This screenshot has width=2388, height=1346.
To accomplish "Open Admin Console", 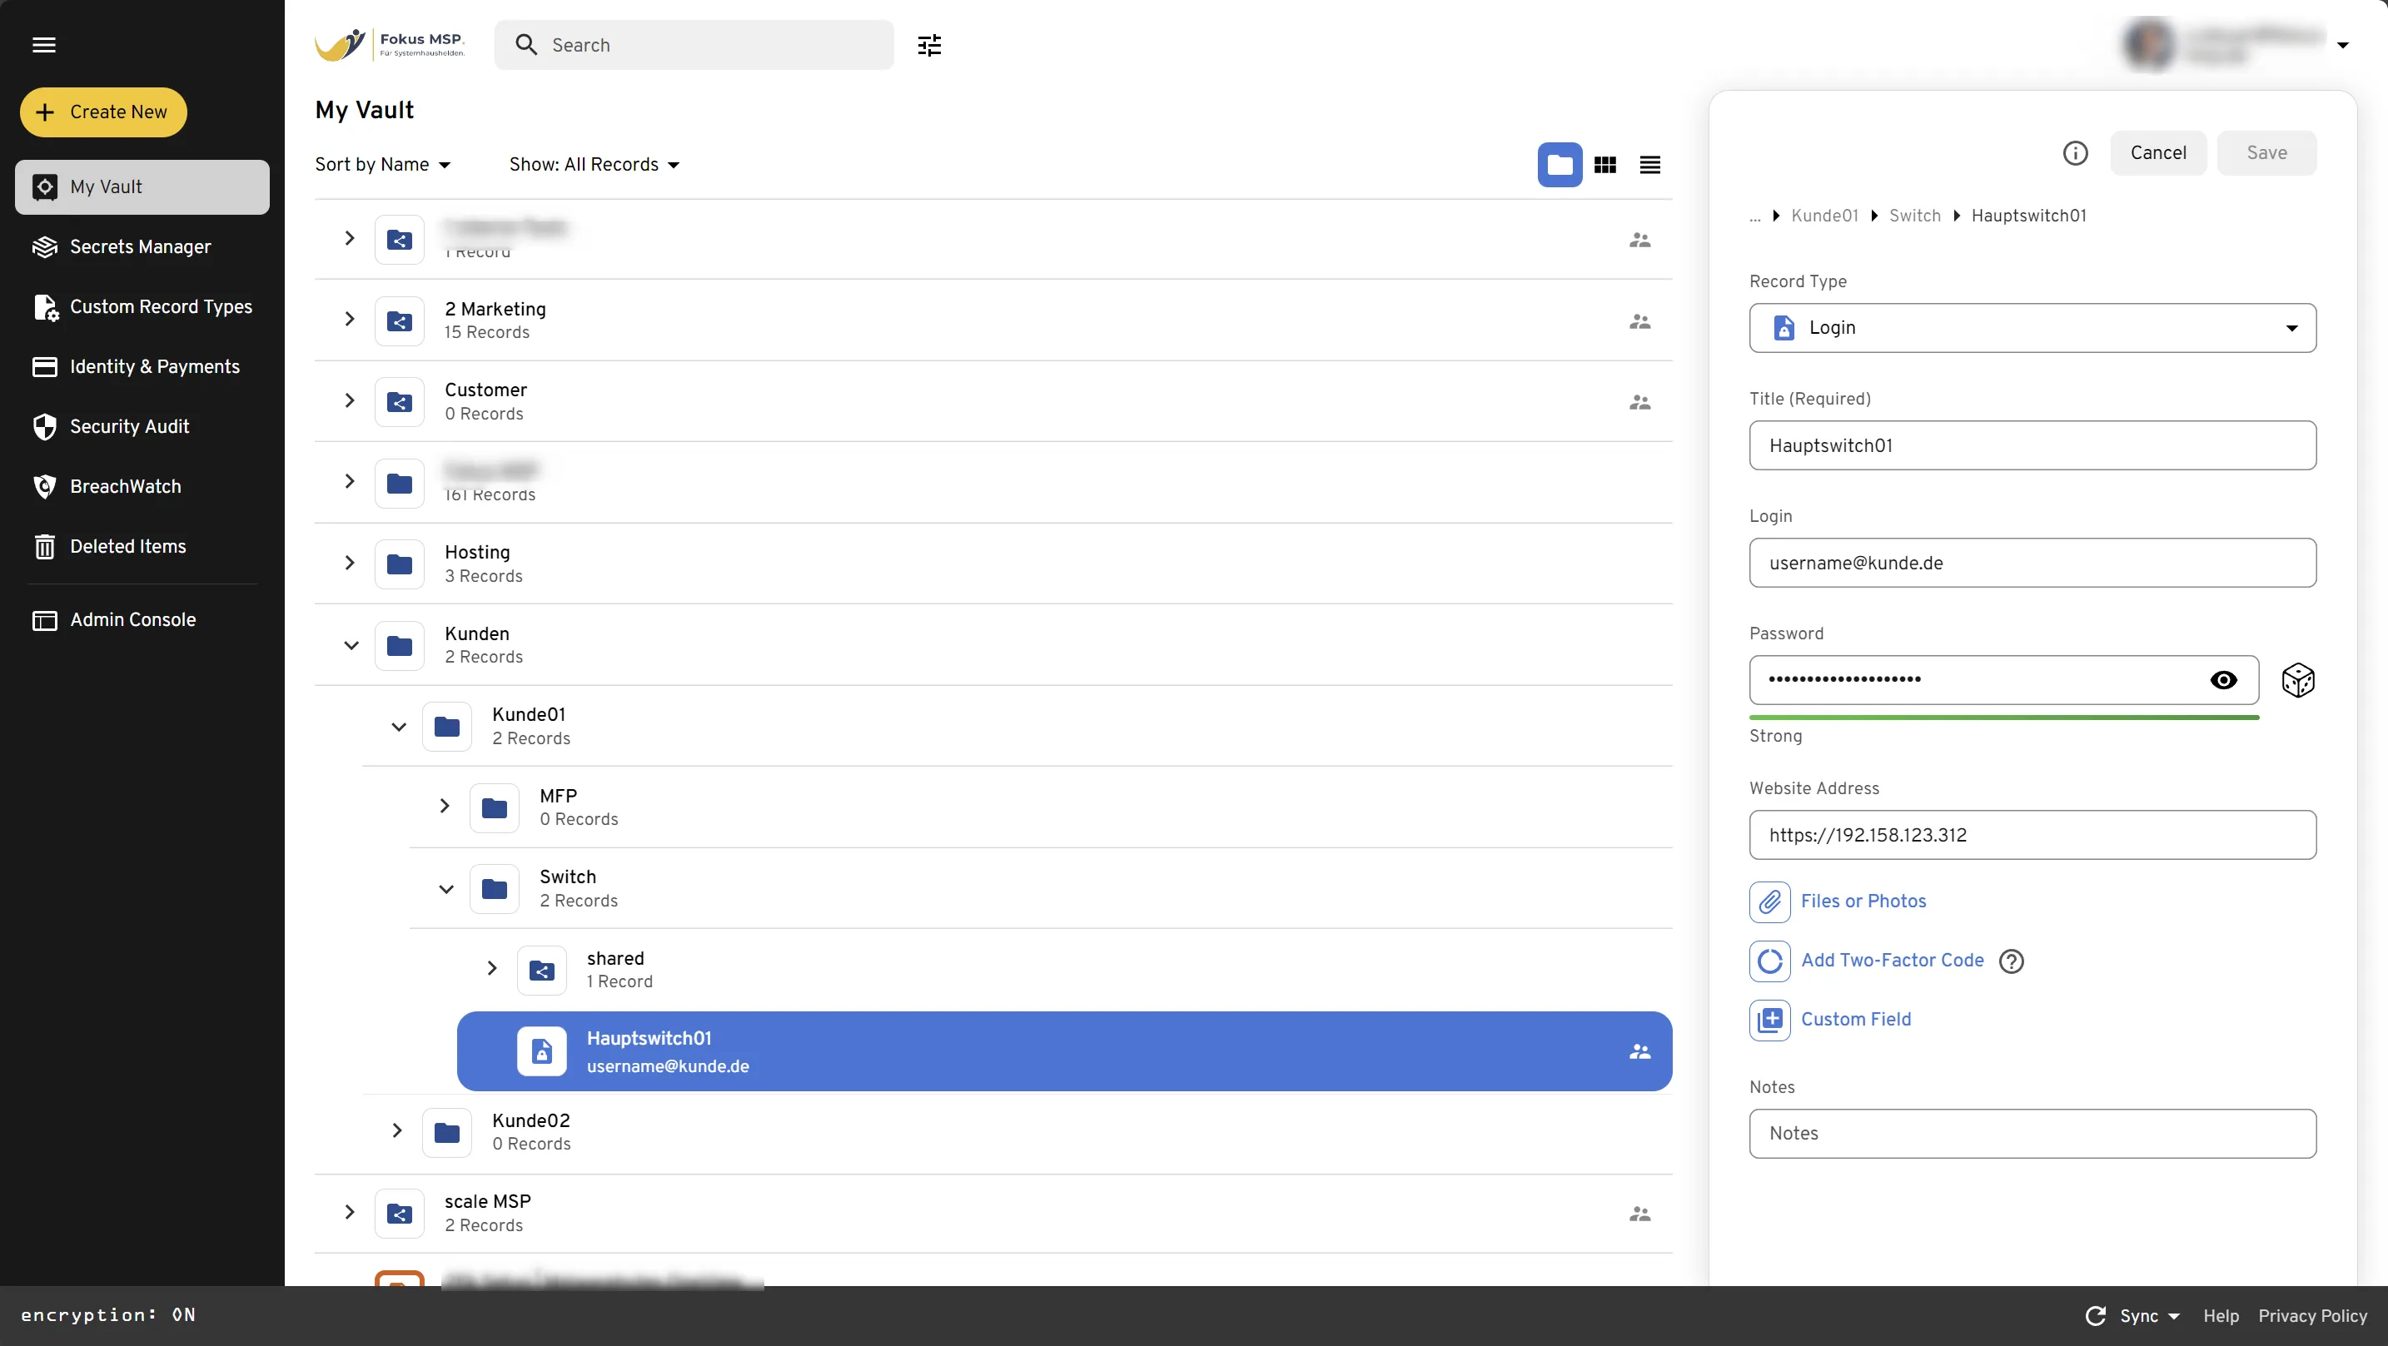I will click(x=142, y=620).
